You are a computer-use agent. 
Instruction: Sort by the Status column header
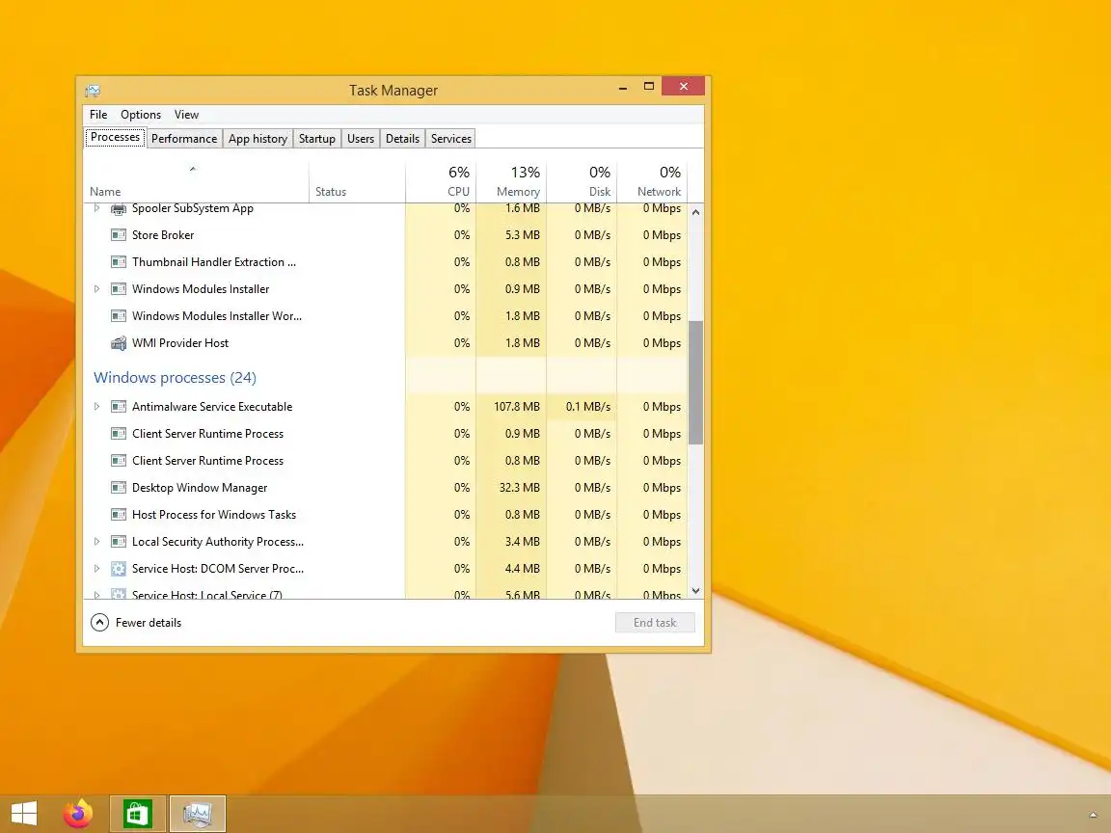tap(357, 182)
